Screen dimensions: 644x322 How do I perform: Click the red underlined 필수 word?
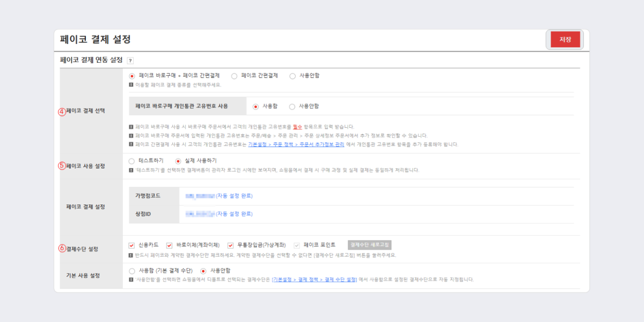coord(298,127)
